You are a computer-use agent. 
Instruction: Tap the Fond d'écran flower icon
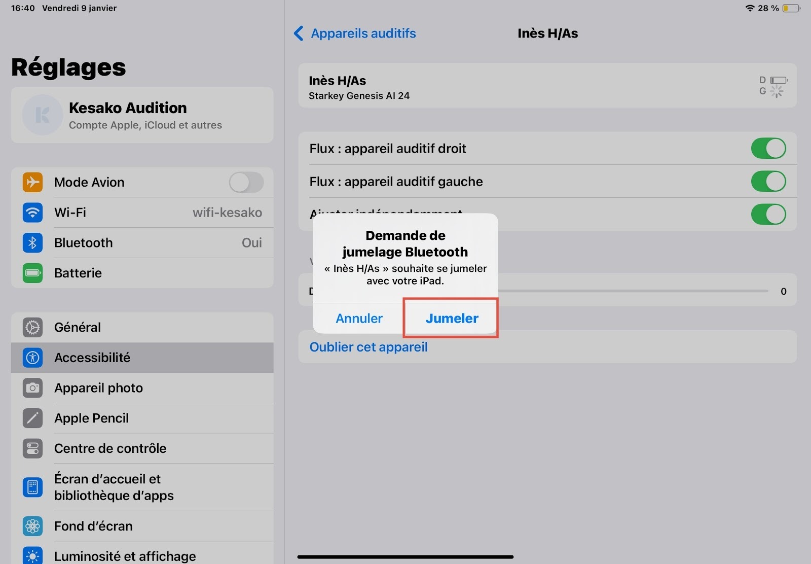coord(32,526)
